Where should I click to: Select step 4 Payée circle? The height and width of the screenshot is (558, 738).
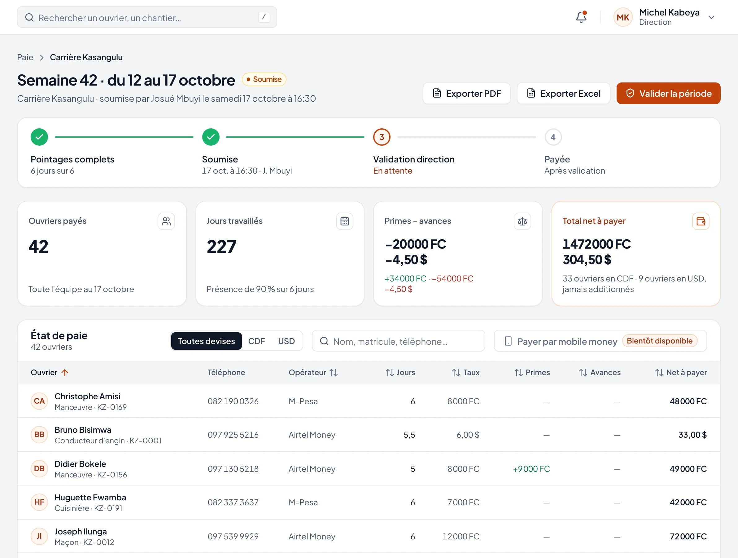pyautogui.click(x=553, y=137)
